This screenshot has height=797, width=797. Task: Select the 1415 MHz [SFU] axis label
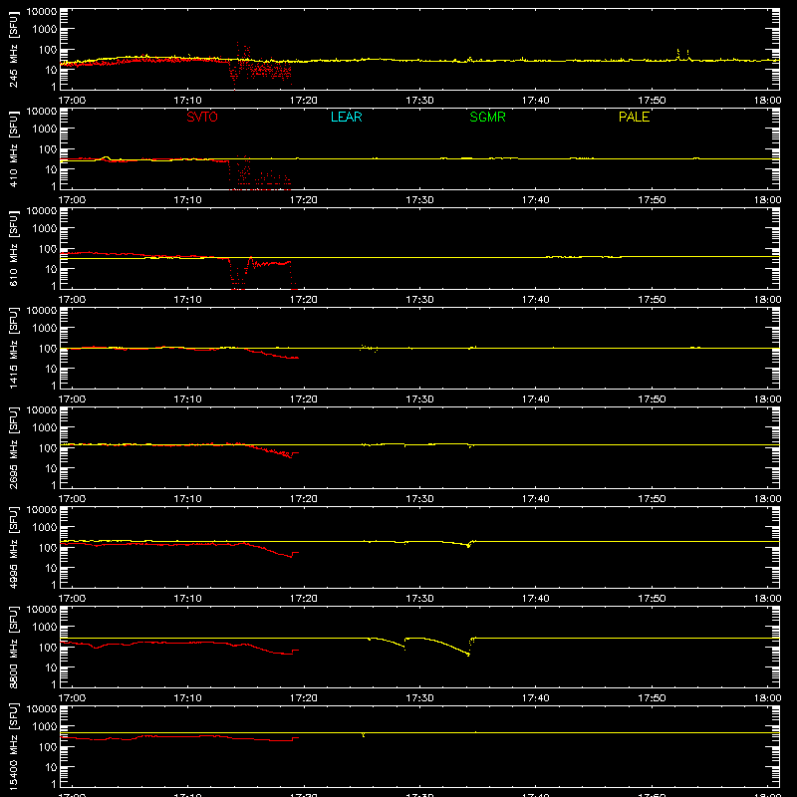pos(14,348)
